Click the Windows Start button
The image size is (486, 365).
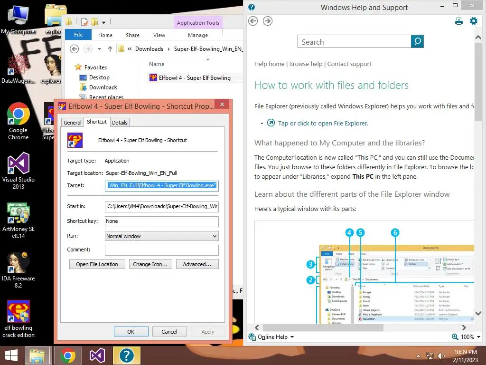click(x=11, y=355)
